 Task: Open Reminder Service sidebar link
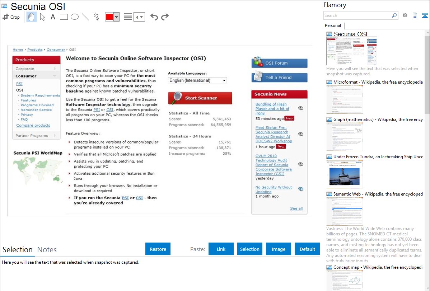36,110
